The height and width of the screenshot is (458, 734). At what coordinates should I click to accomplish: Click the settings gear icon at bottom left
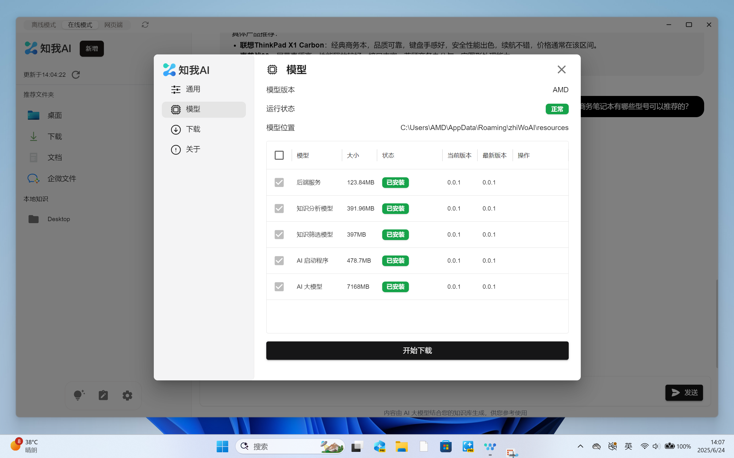click(x=127, y=395)
